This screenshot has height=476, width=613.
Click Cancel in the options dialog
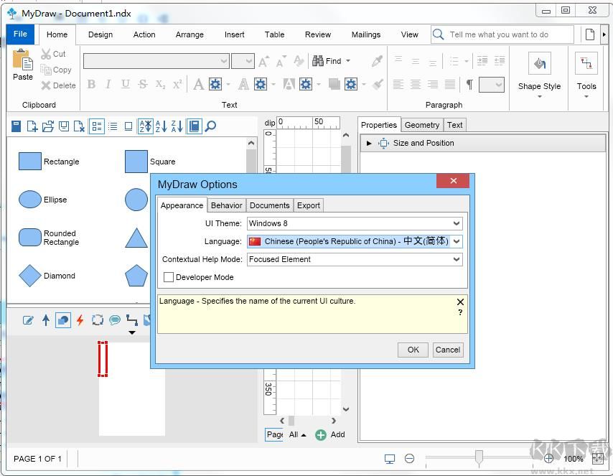tap(447, 350)
